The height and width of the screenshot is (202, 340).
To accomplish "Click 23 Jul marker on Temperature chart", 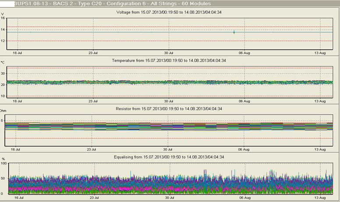I will click(x=92, y=101).
